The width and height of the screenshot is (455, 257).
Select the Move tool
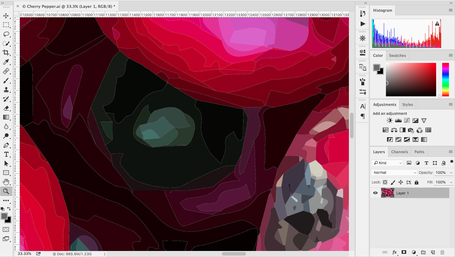click(6, 16)
